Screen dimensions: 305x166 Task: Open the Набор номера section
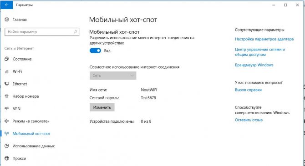25,96
